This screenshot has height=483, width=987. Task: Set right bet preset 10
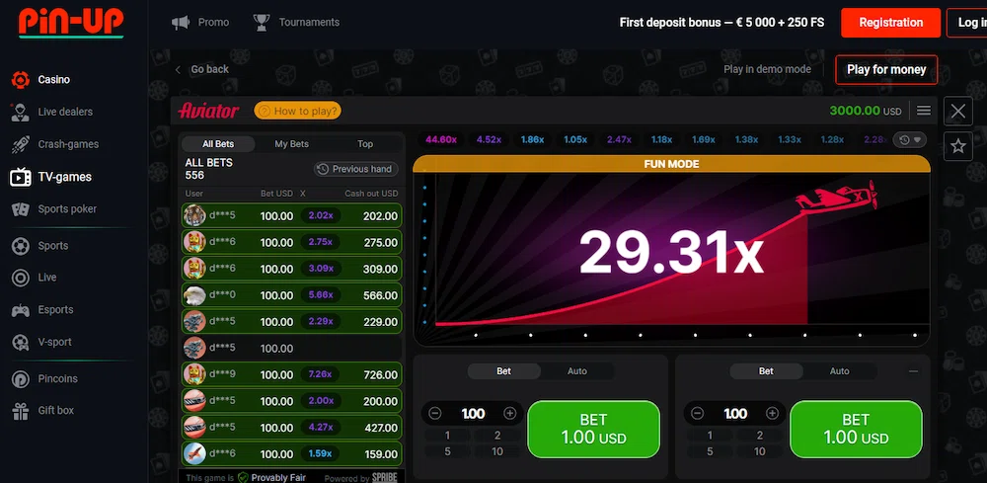pyautogui.click(x=760, y=451)
